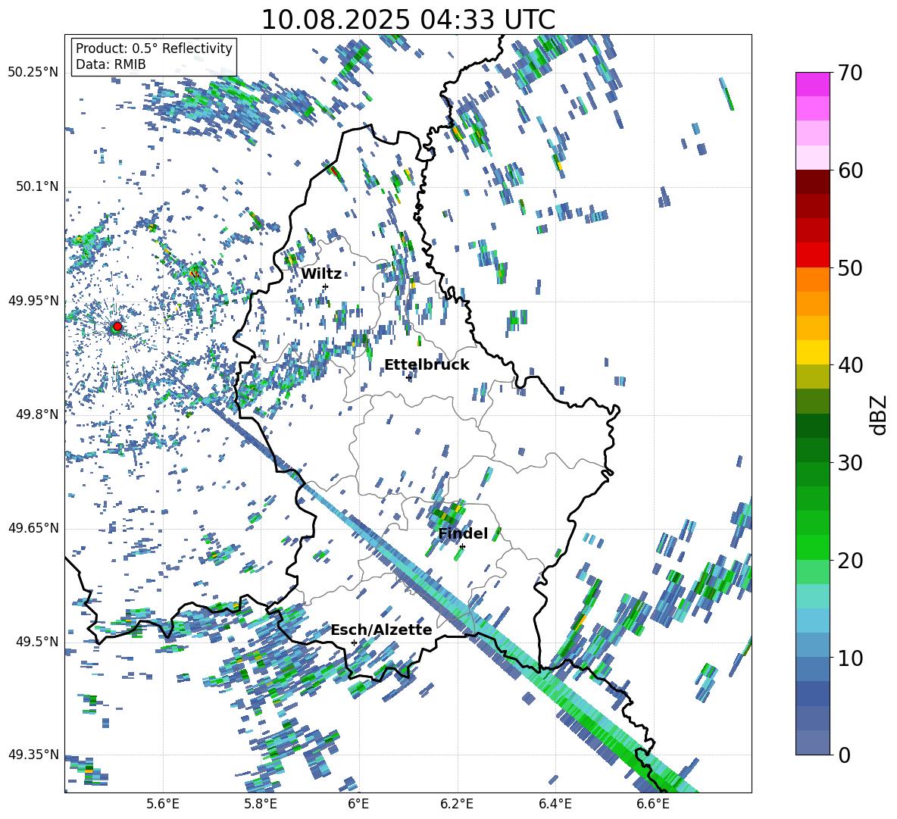The image size is (897, 819).
Task: Click the colorbar tick label 20
Action: (x=850, y=560)
